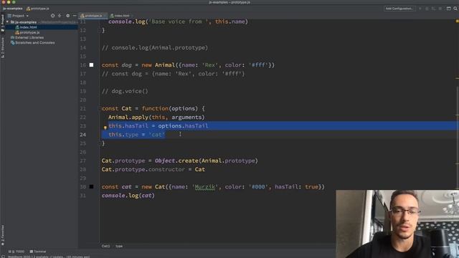Click the locate-file target icon in Project panel
The height and width of the screenshot is (258, 459).
click(52, 16)
